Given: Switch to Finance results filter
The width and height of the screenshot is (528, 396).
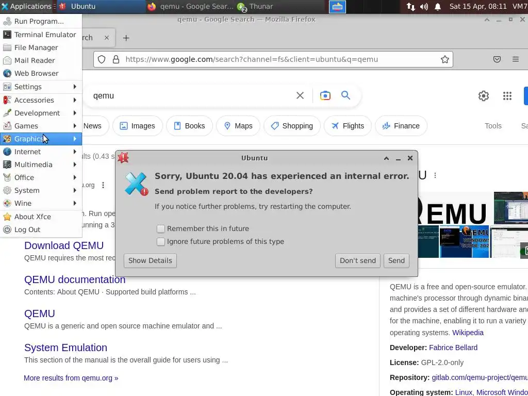Looking at the screenshot, I should pyautogui.click(x=401, y=126).
